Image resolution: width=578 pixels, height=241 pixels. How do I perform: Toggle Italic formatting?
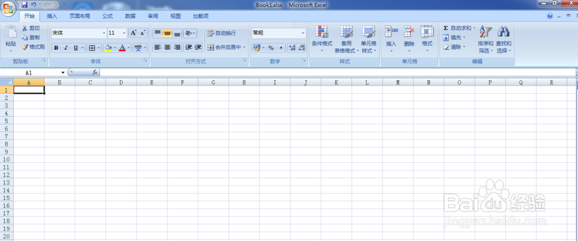(x=66, y=47)
